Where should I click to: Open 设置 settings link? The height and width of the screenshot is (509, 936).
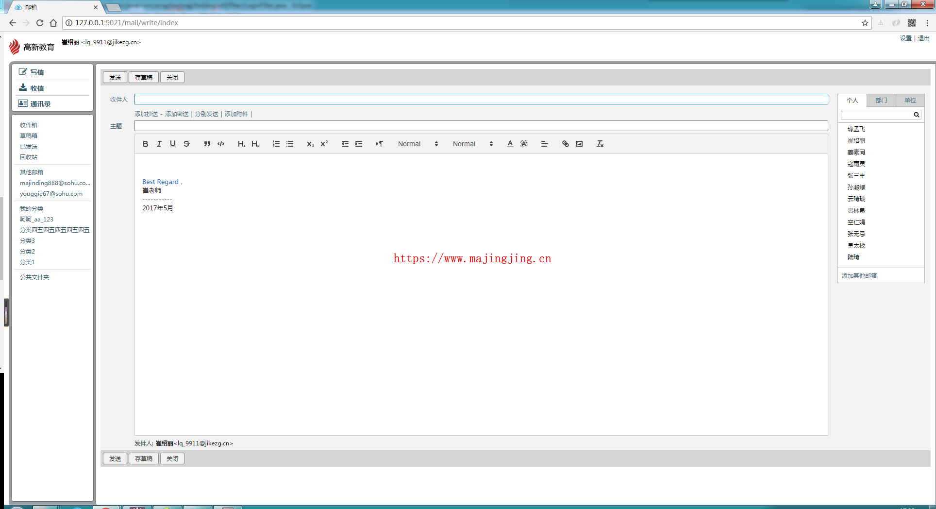(x=905, y=38)
